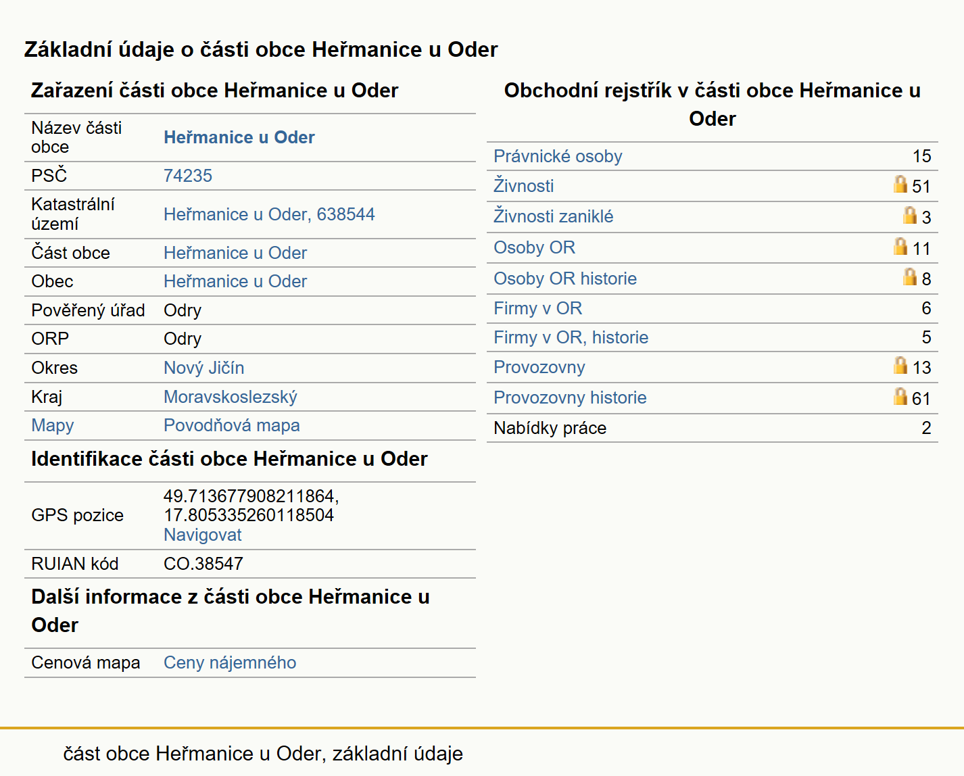Open the Osoby OR historie link

(x=565, y=278)
